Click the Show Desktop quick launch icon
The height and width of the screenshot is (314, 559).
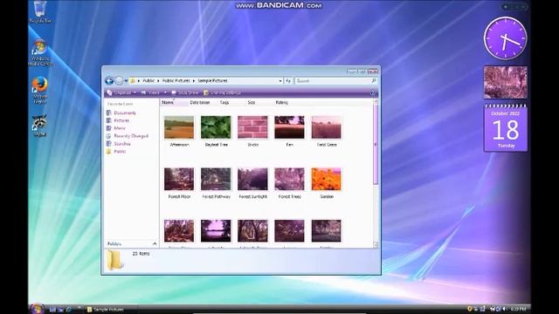52,310
